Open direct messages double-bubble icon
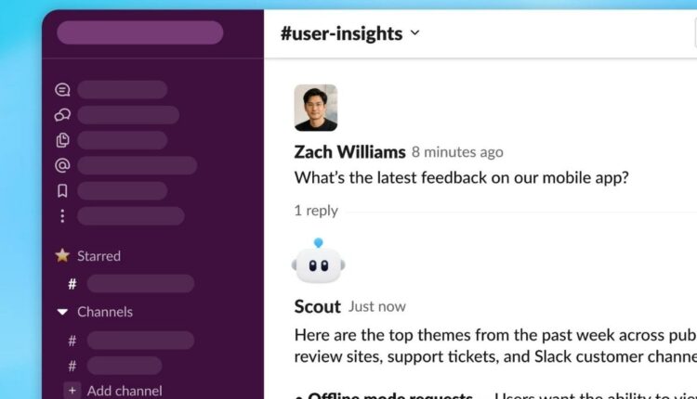 tap(62, 115)
